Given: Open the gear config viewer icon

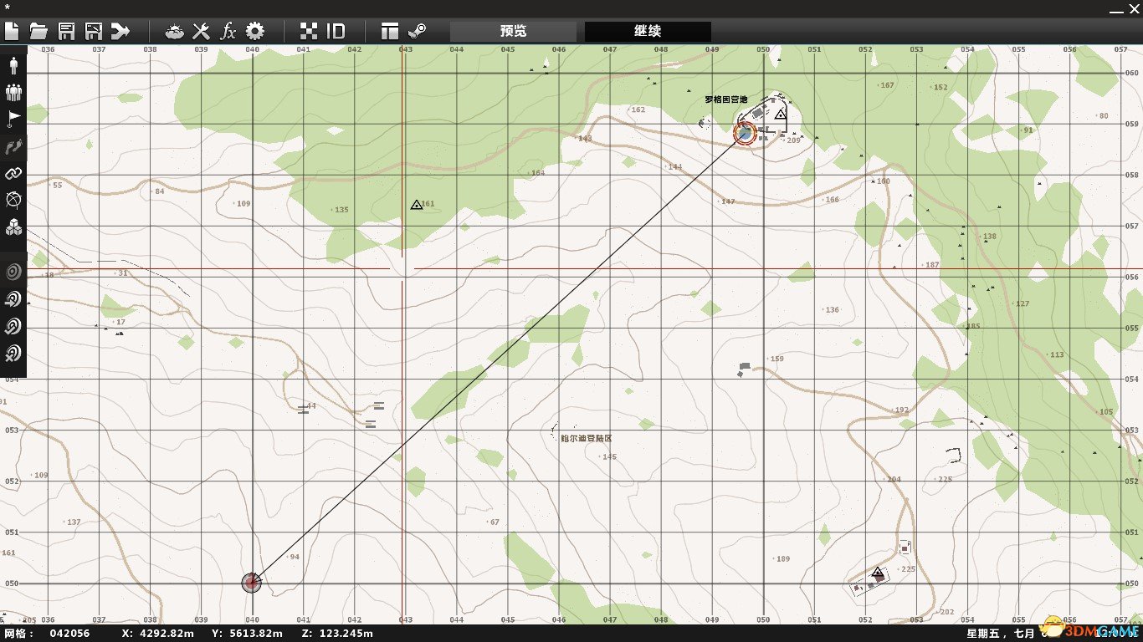Looking at the screenshot, I should pos(254,32).
